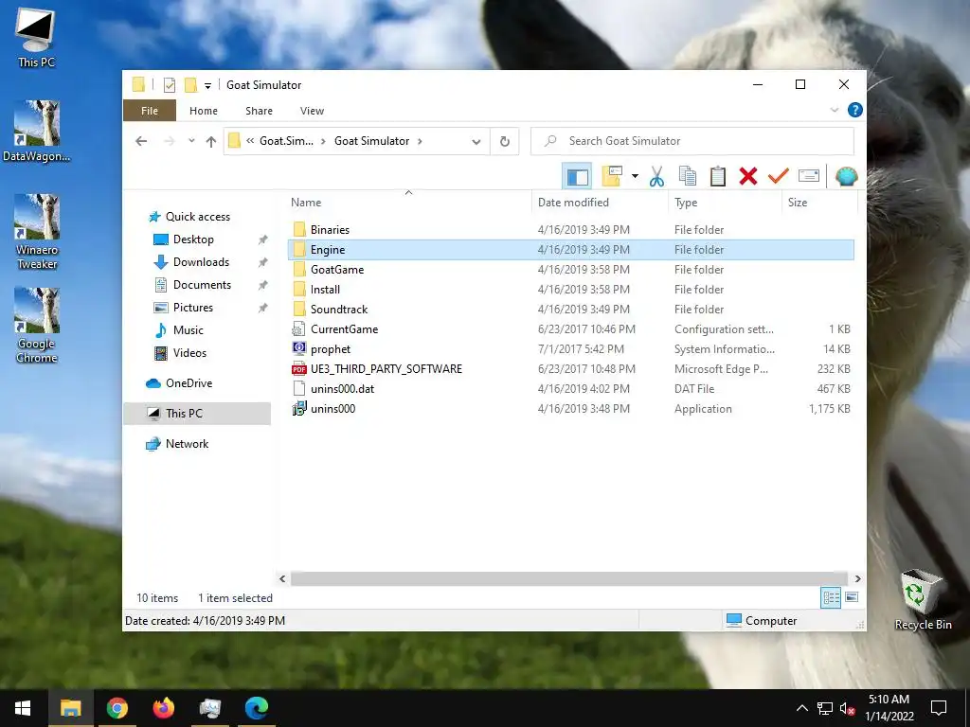This screenshot has width=970, height=727.
Task: Open the Recycle Bin desktop icon
Action: point(923,601)
